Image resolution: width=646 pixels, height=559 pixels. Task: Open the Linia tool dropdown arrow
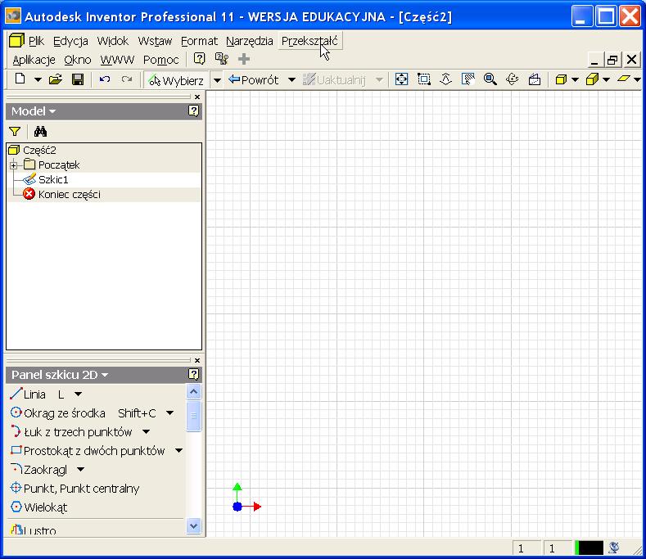point(78,394)
